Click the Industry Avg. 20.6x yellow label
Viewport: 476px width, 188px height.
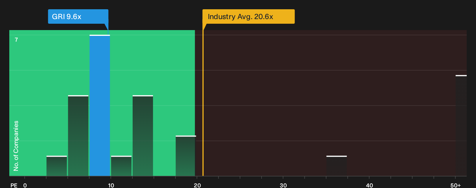click(248, 16)
